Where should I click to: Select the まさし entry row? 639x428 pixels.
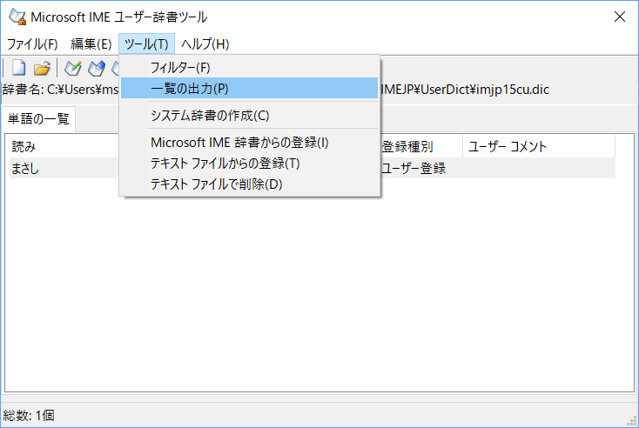tap(313, 168)
